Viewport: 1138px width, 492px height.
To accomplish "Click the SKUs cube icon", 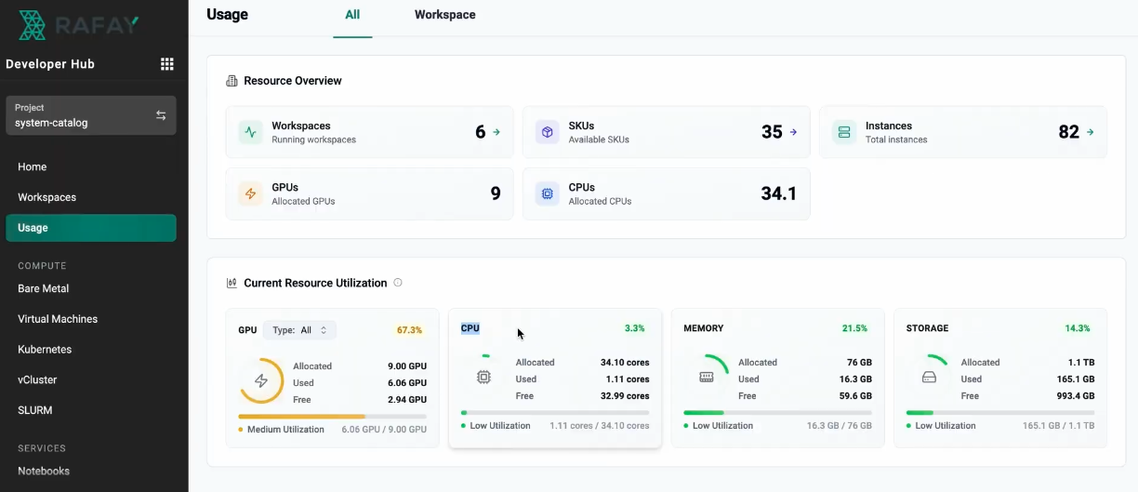I will 548,132.
